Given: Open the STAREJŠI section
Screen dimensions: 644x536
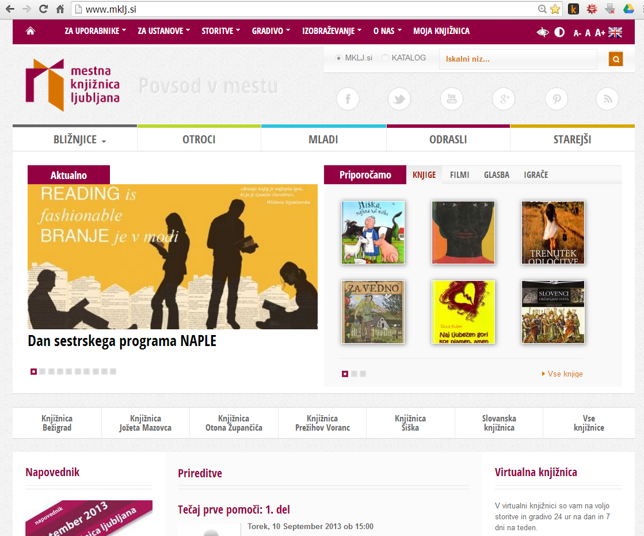Looking at the screenshot, I should pos(572,139).
